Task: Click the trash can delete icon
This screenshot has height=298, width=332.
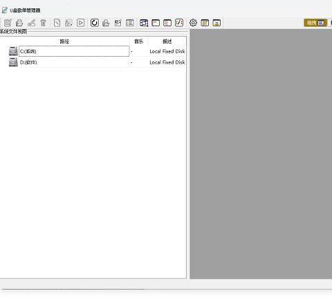Action: (x=43, y=23)
